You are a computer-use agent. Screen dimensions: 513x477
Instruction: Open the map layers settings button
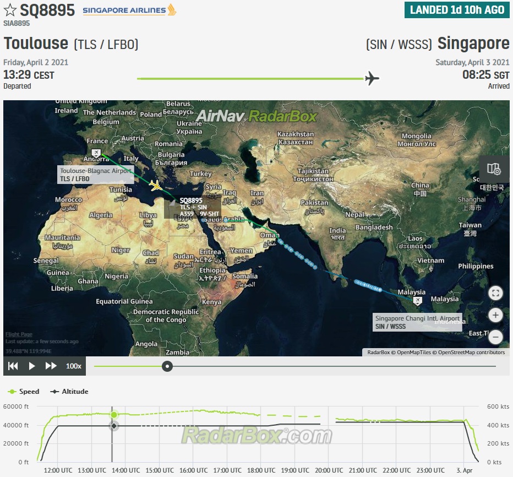(x=494, y=169)
